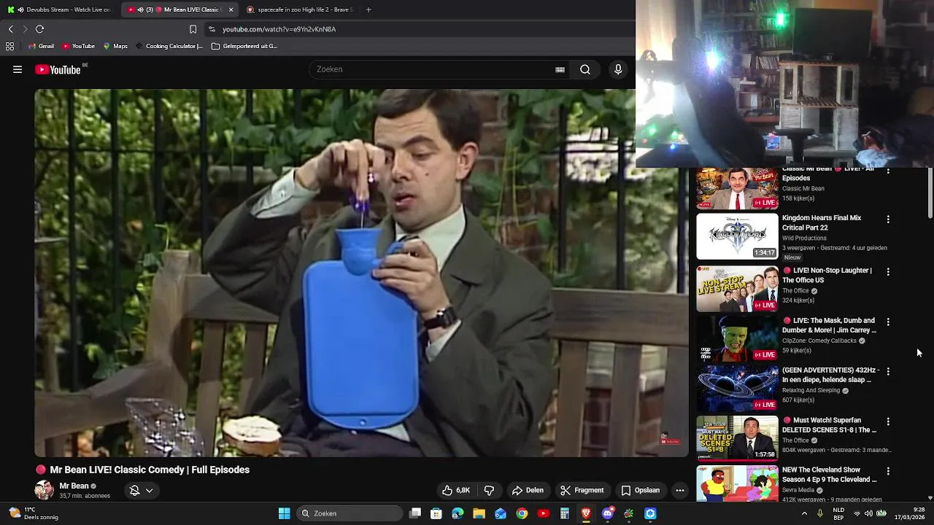This screenshot has width=934, height=525.
Task: Open the YouTube bookmark
Action: 78,46
